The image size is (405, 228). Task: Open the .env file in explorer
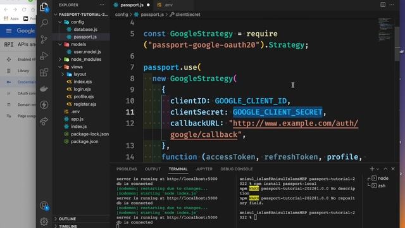pos(82,111)
